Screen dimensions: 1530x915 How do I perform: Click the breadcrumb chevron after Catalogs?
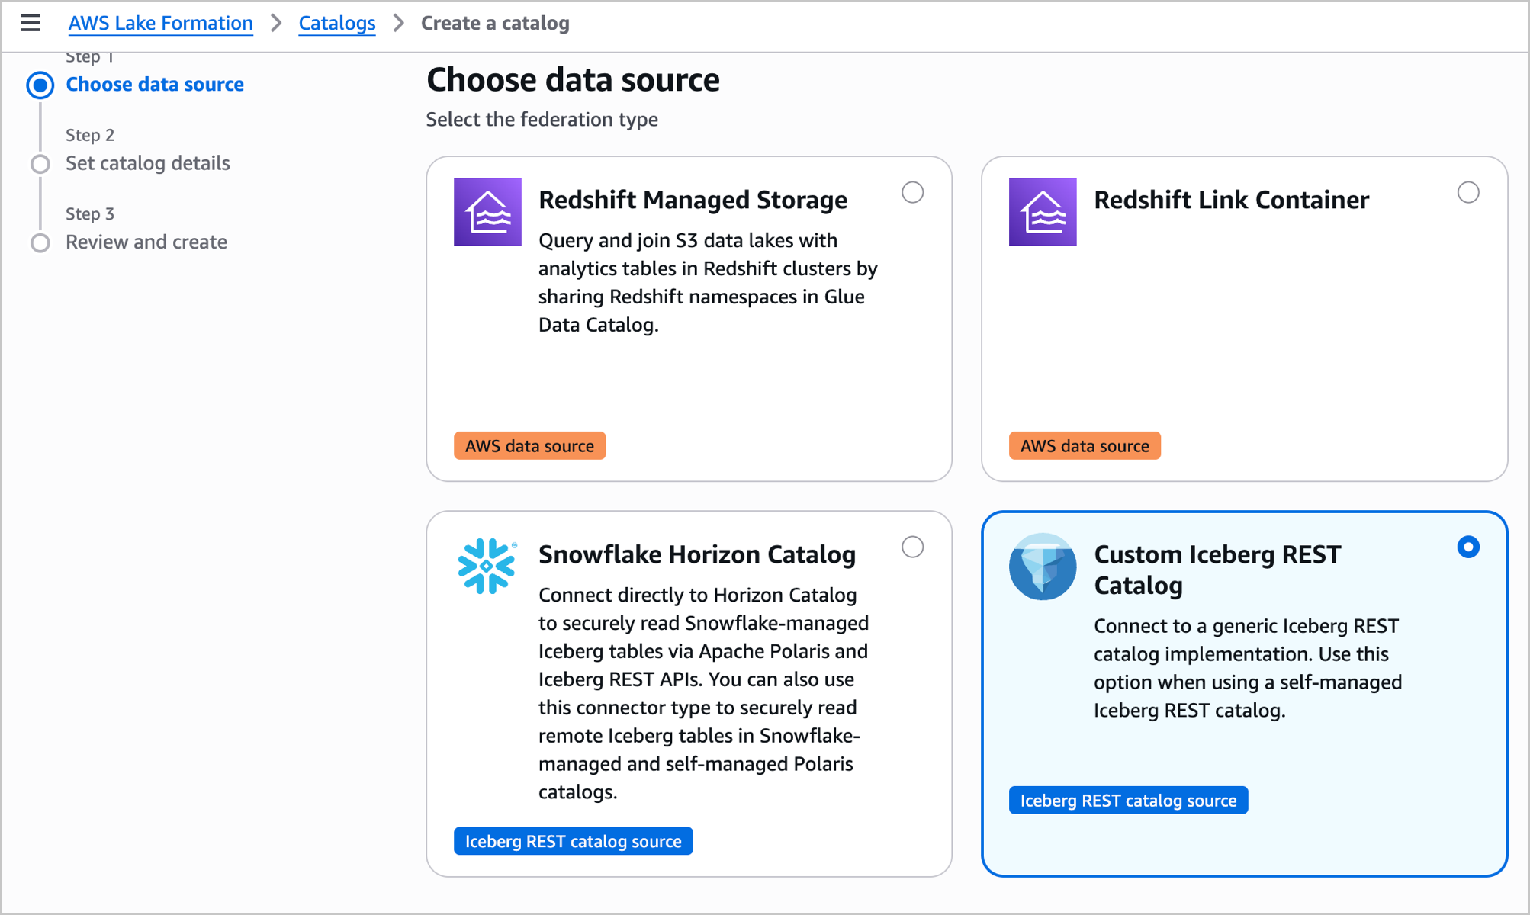tap(398, 23)
